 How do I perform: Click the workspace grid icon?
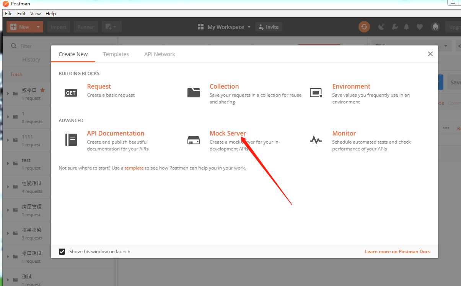[x=201, y=27]
